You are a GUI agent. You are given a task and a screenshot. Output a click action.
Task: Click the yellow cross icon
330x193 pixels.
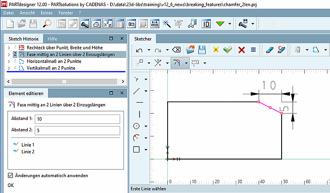[216, 50]
